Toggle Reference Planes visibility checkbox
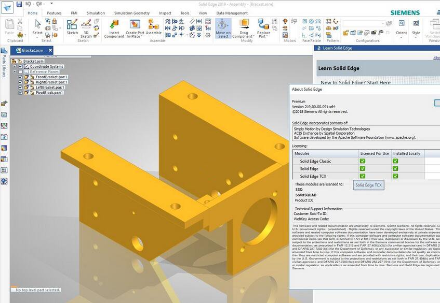 coord(20,72)
